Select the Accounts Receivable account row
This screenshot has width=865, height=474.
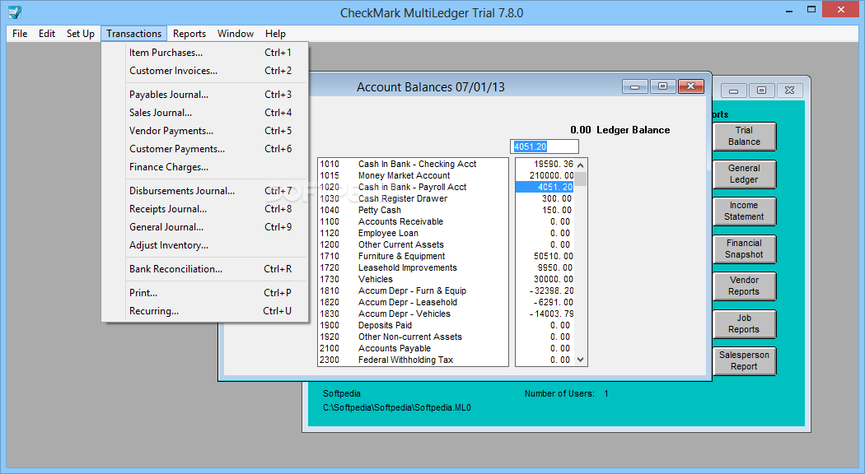click(x=414, y=221)
